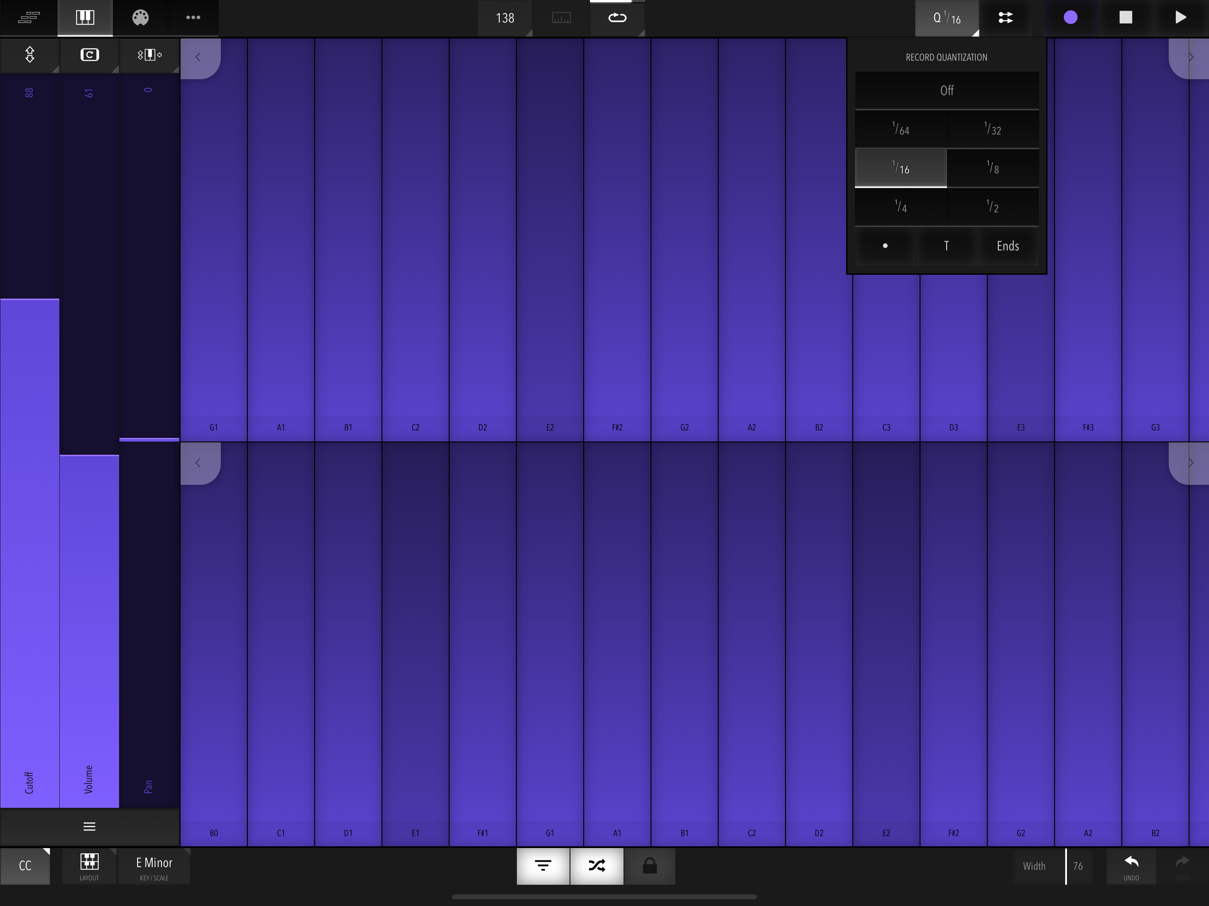Open the tempo 138 setting
The width and height of the screenshot is (1209, 906).
click(x=505, y=18)
